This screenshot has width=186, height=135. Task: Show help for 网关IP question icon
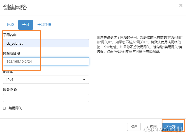[x=15, y=90]
